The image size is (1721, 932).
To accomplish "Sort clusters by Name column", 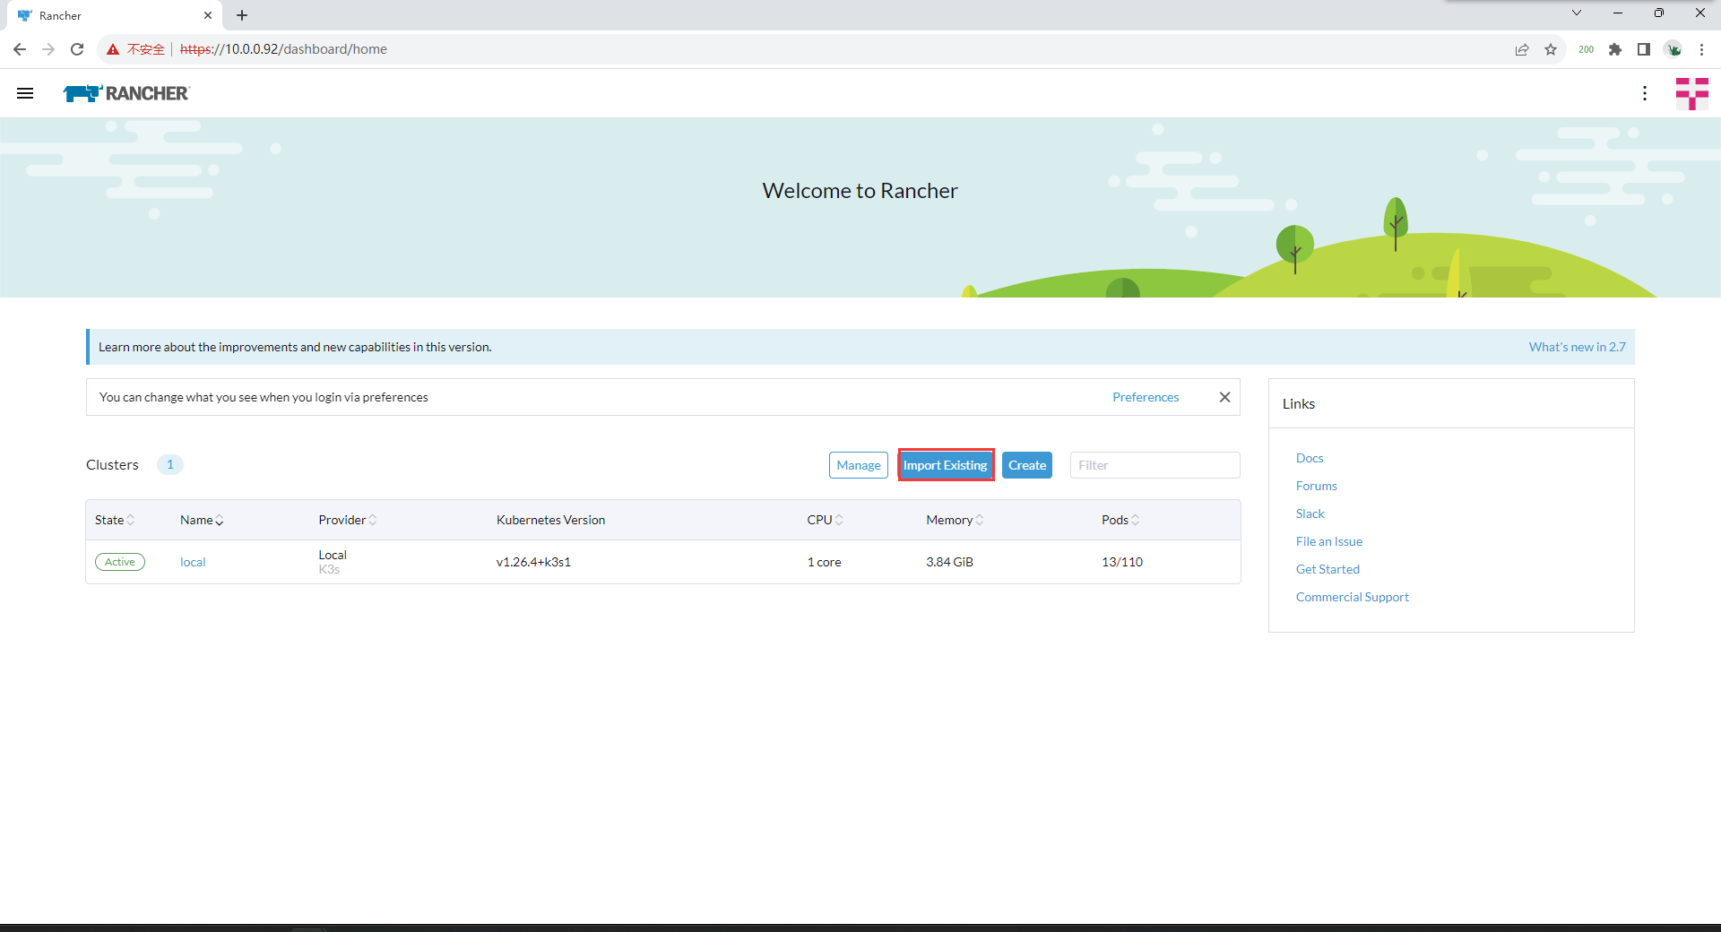I will [x=202, y=520].
